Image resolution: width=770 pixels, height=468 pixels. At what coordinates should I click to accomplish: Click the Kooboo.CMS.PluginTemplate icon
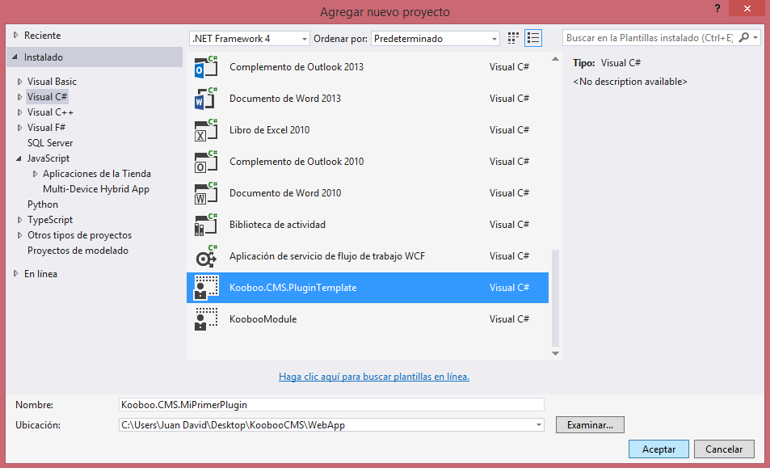coord(206,287)
